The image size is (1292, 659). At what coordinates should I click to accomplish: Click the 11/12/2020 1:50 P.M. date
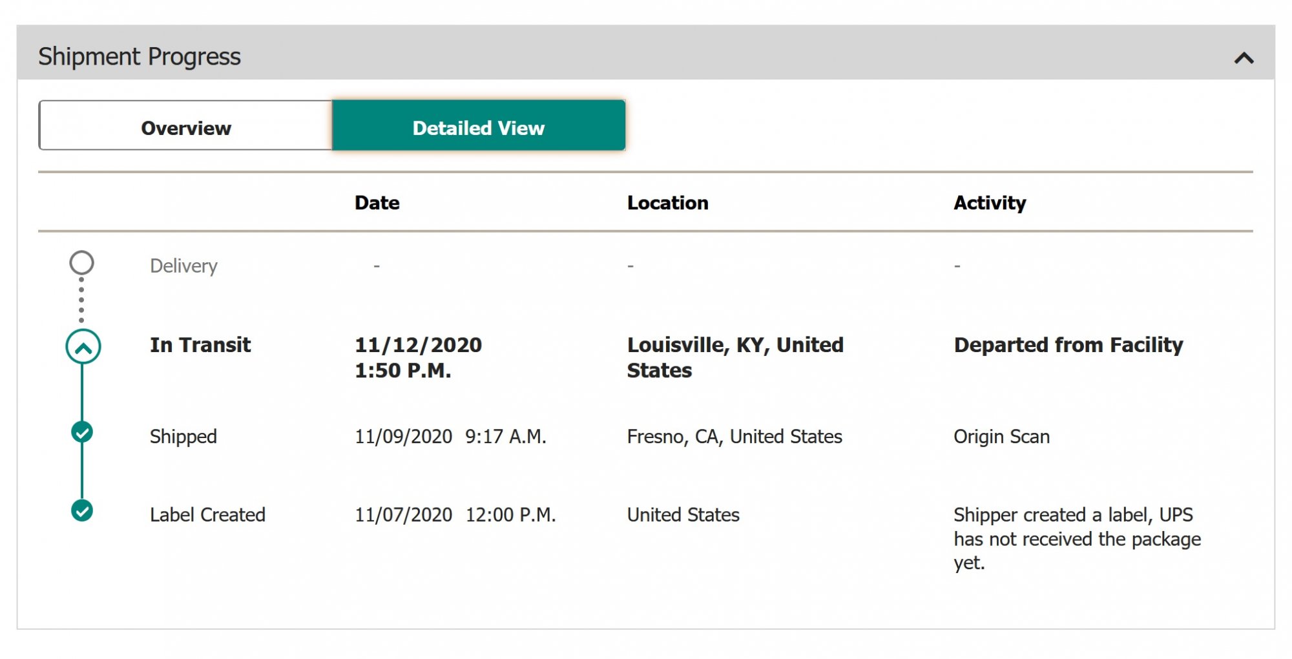coord(418,357)
